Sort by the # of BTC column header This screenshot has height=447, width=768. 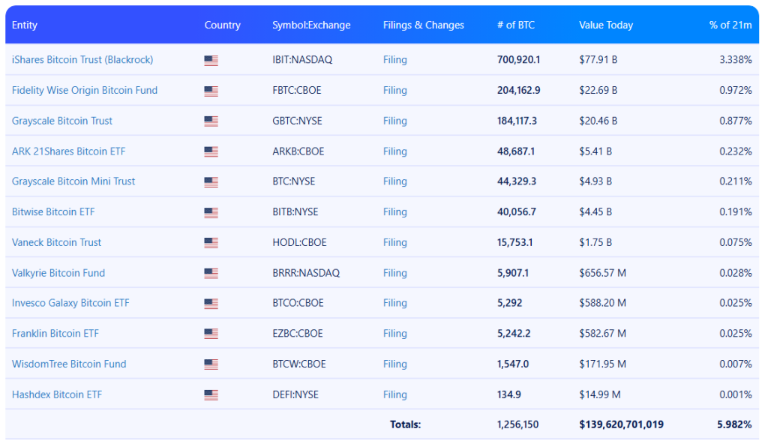point(515,25)
